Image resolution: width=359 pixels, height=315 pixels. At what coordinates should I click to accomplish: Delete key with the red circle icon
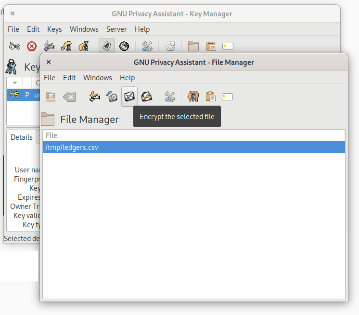pos(32,46)
